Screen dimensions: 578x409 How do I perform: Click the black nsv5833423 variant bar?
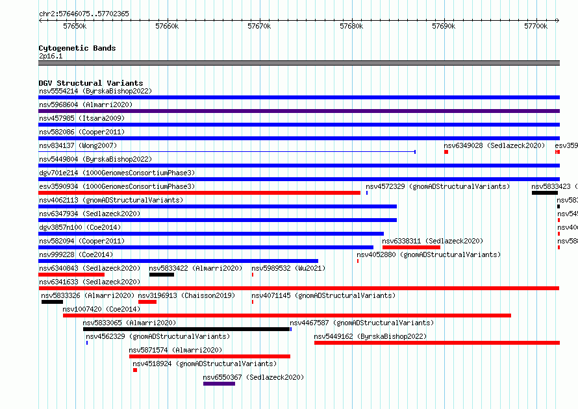click(545, 193)
